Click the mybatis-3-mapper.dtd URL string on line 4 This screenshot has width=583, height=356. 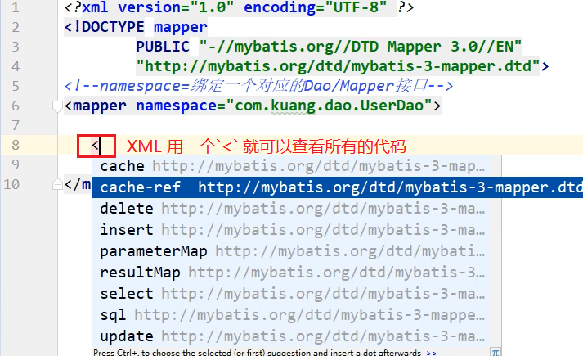[x=338, y=66]
